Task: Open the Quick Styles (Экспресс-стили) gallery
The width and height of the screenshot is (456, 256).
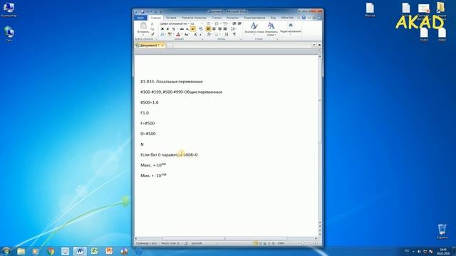Action: point(254,28)
